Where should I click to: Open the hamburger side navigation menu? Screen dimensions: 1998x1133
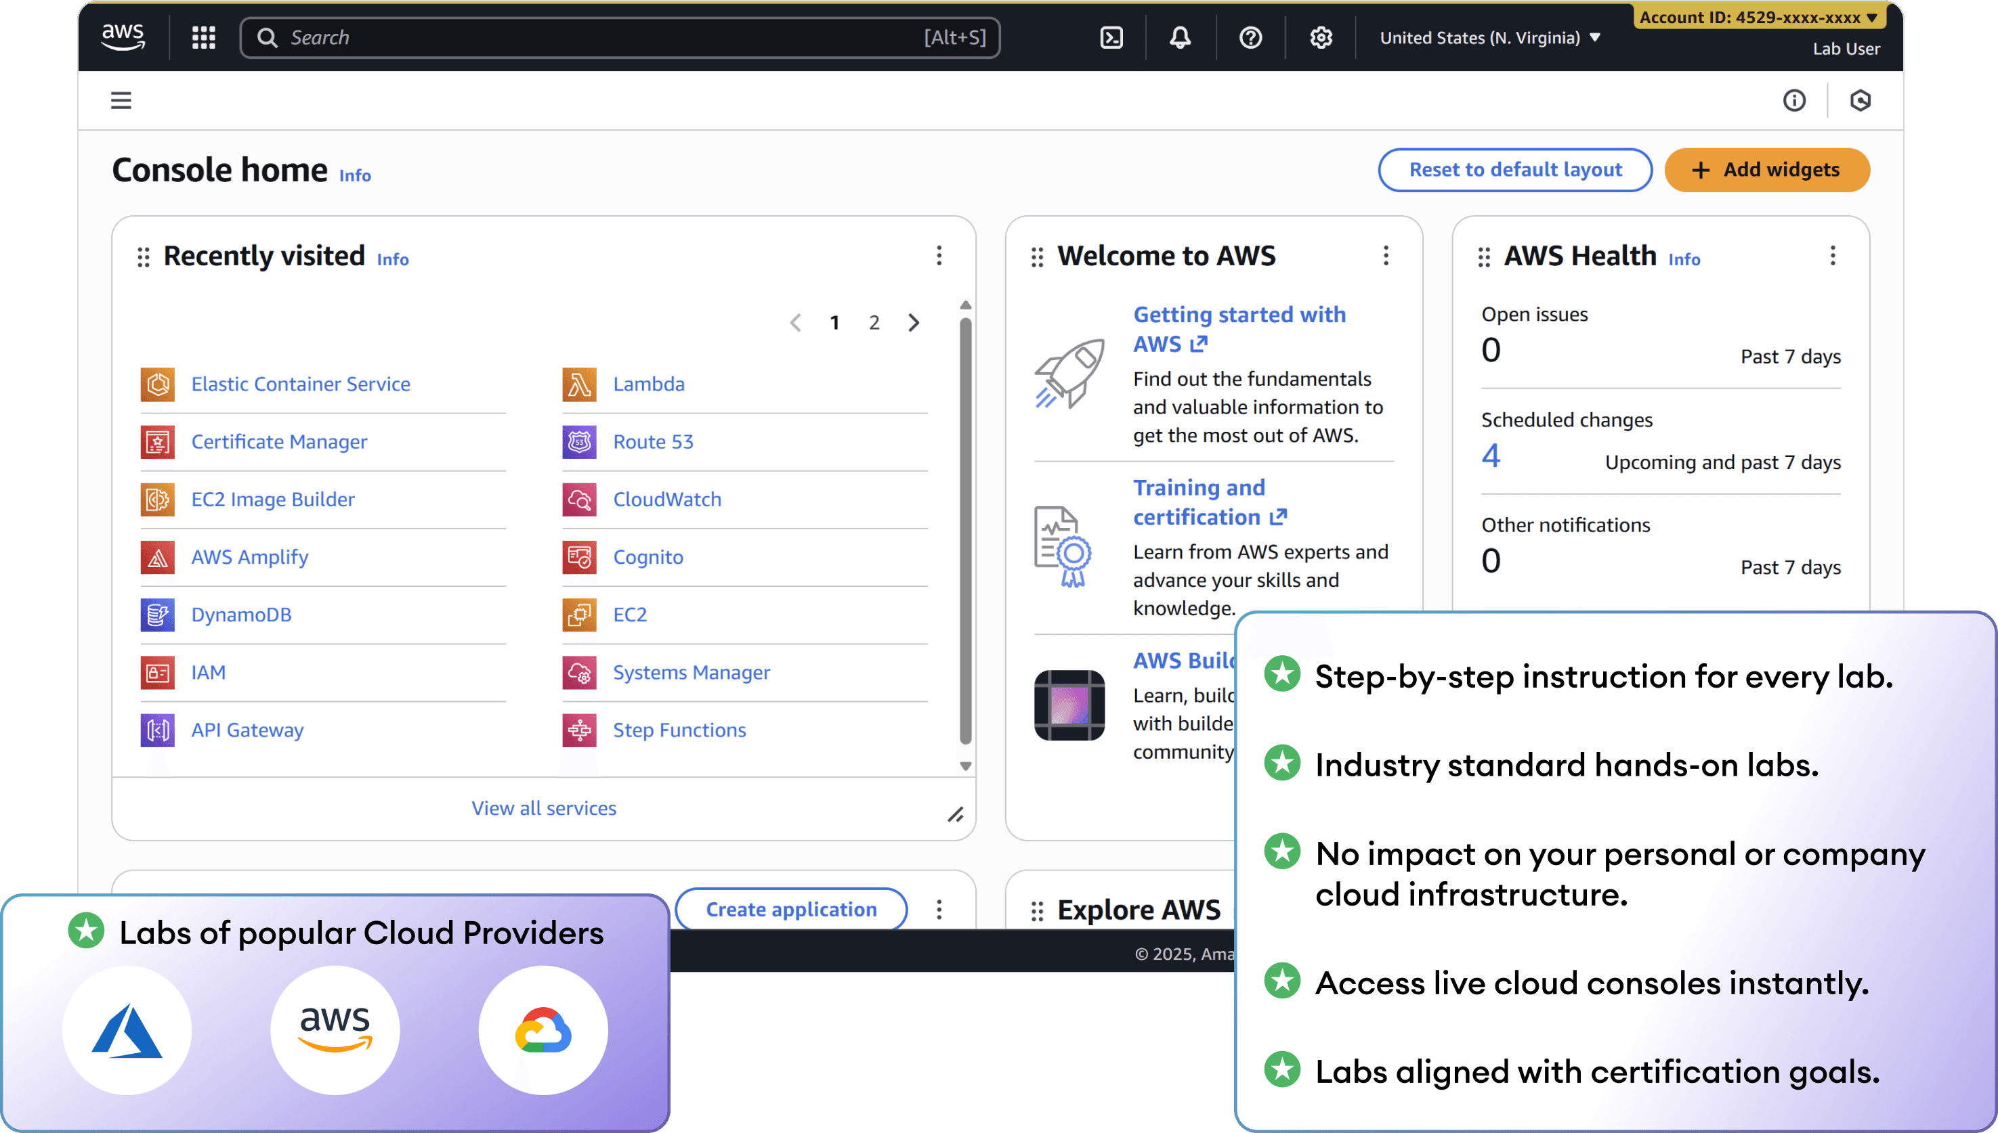121,100
